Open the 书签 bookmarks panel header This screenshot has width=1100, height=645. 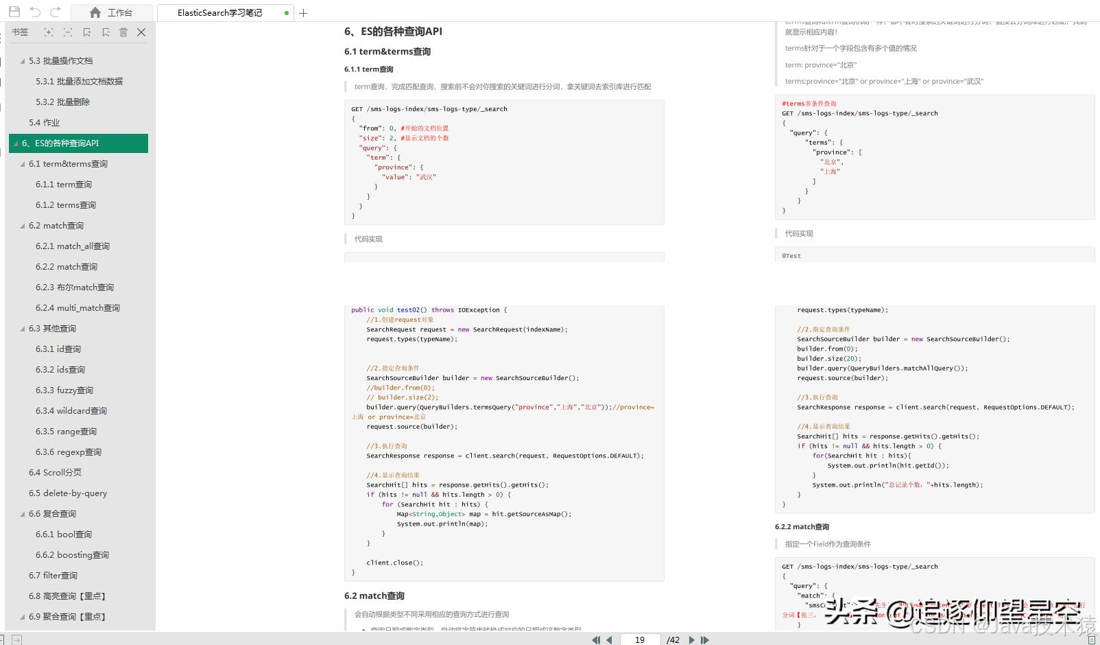tap(19, 32)
